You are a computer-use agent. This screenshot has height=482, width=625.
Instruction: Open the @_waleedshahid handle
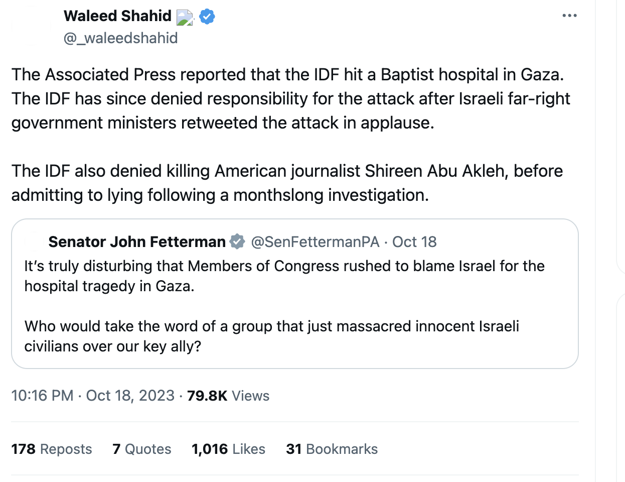(120, 38)
